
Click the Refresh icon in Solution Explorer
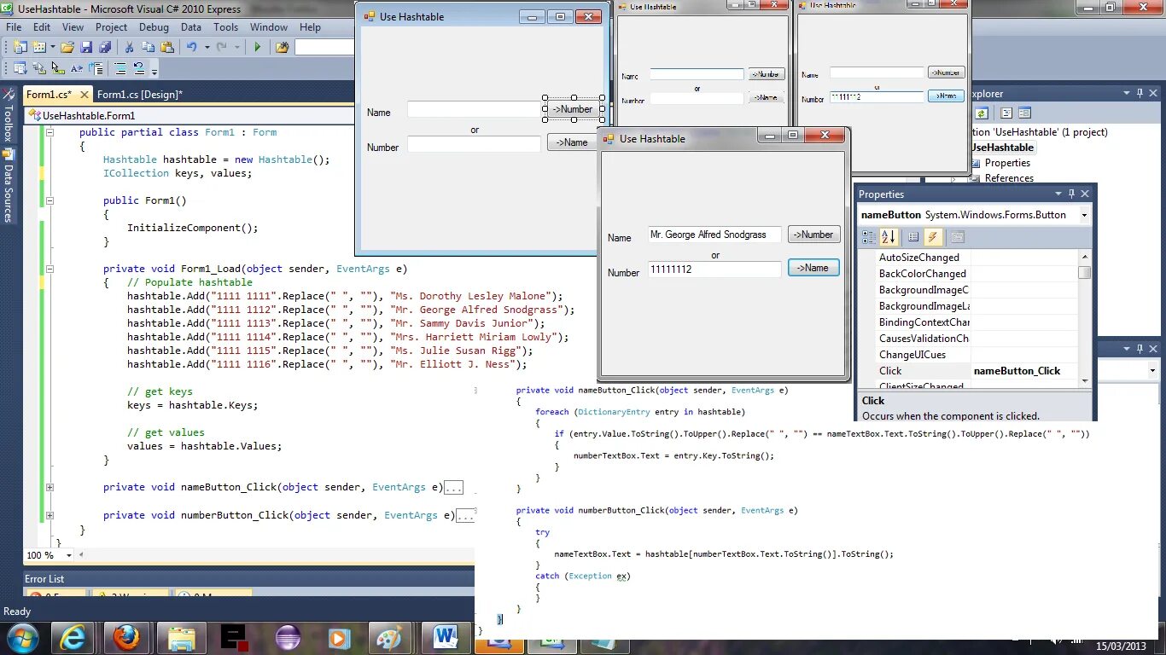pyautogui.click(x=982, y=113)
